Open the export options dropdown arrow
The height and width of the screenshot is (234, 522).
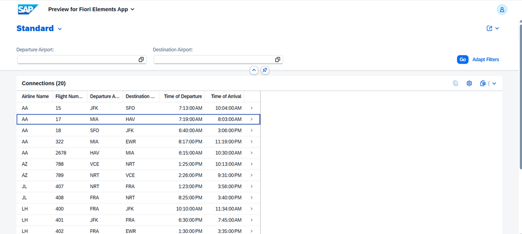coord(494,84)
